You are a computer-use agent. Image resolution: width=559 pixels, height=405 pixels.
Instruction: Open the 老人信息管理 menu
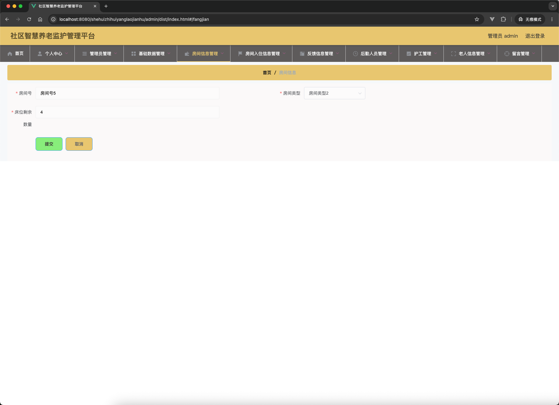pos(470,54)
